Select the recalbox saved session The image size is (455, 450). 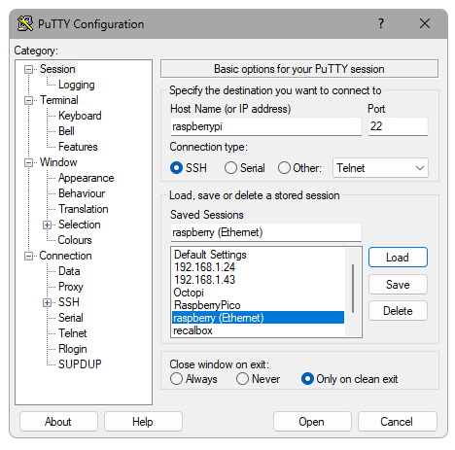[259, 330]
